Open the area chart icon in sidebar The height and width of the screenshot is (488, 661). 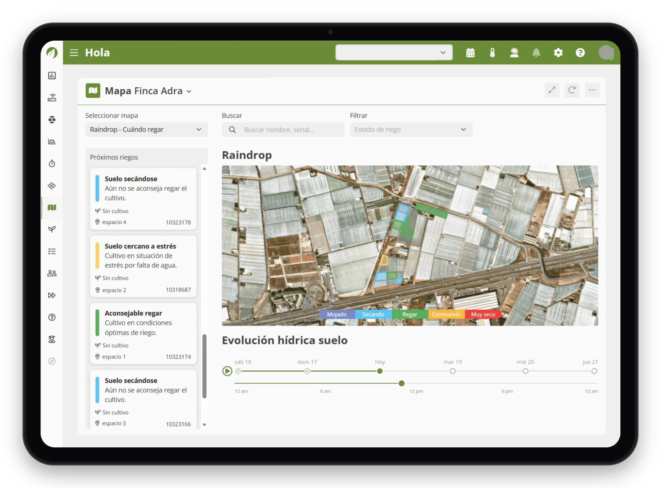coord(52,142)
